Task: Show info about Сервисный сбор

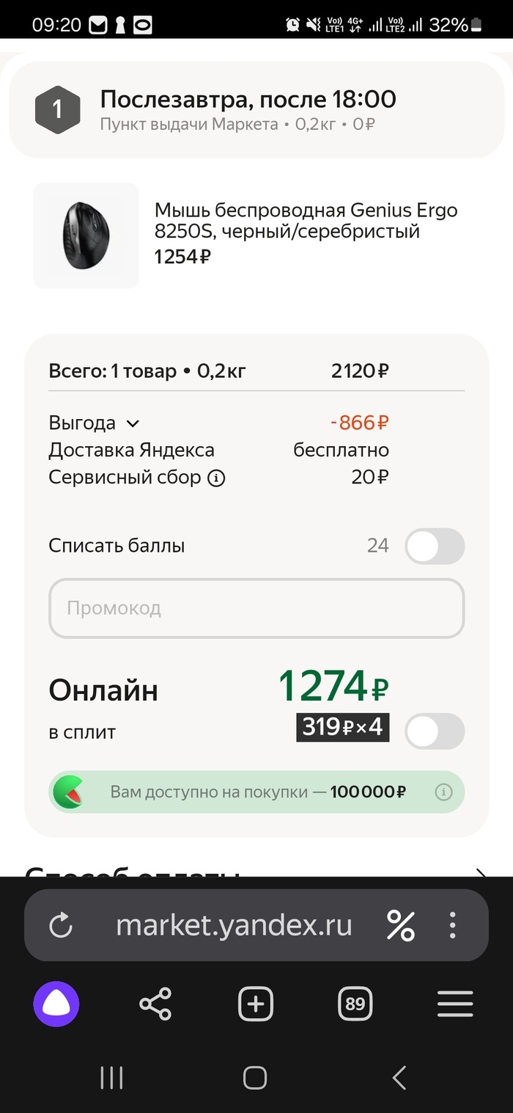Action: click(216, 478)
